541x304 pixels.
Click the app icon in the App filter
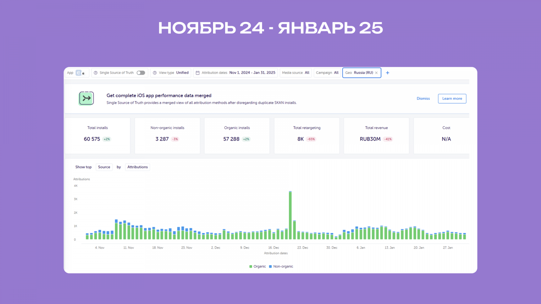pos(78,73)
